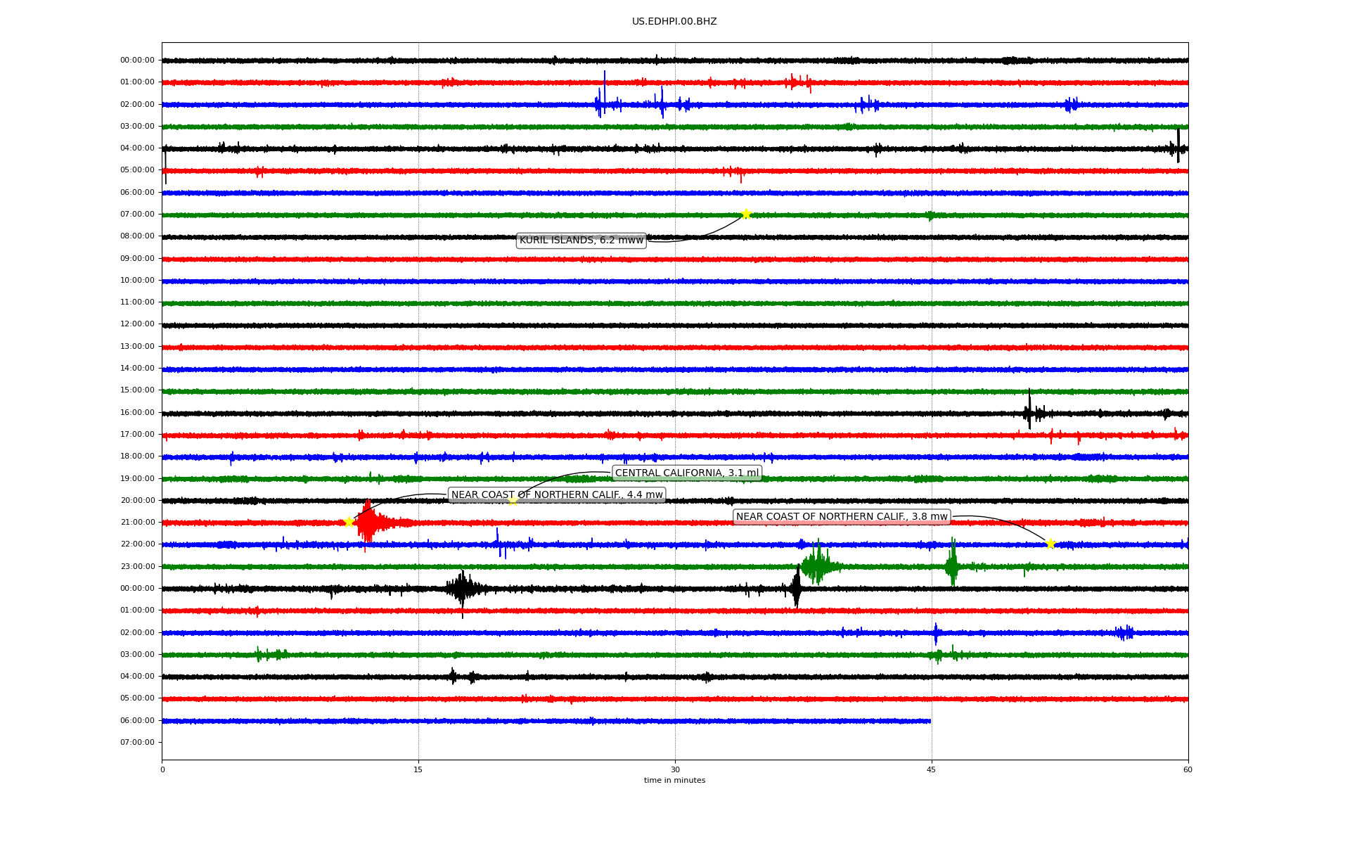
Task: Click the 60 tick on the x-axis
Action: coord(1188,769)
